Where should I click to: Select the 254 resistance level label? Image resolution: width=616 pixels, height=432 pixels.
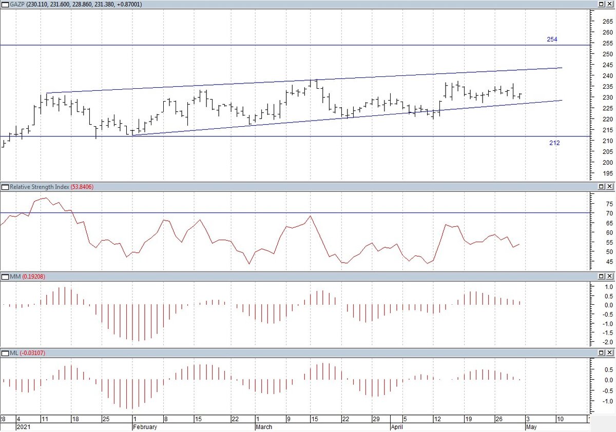click(x=552, y=40)
